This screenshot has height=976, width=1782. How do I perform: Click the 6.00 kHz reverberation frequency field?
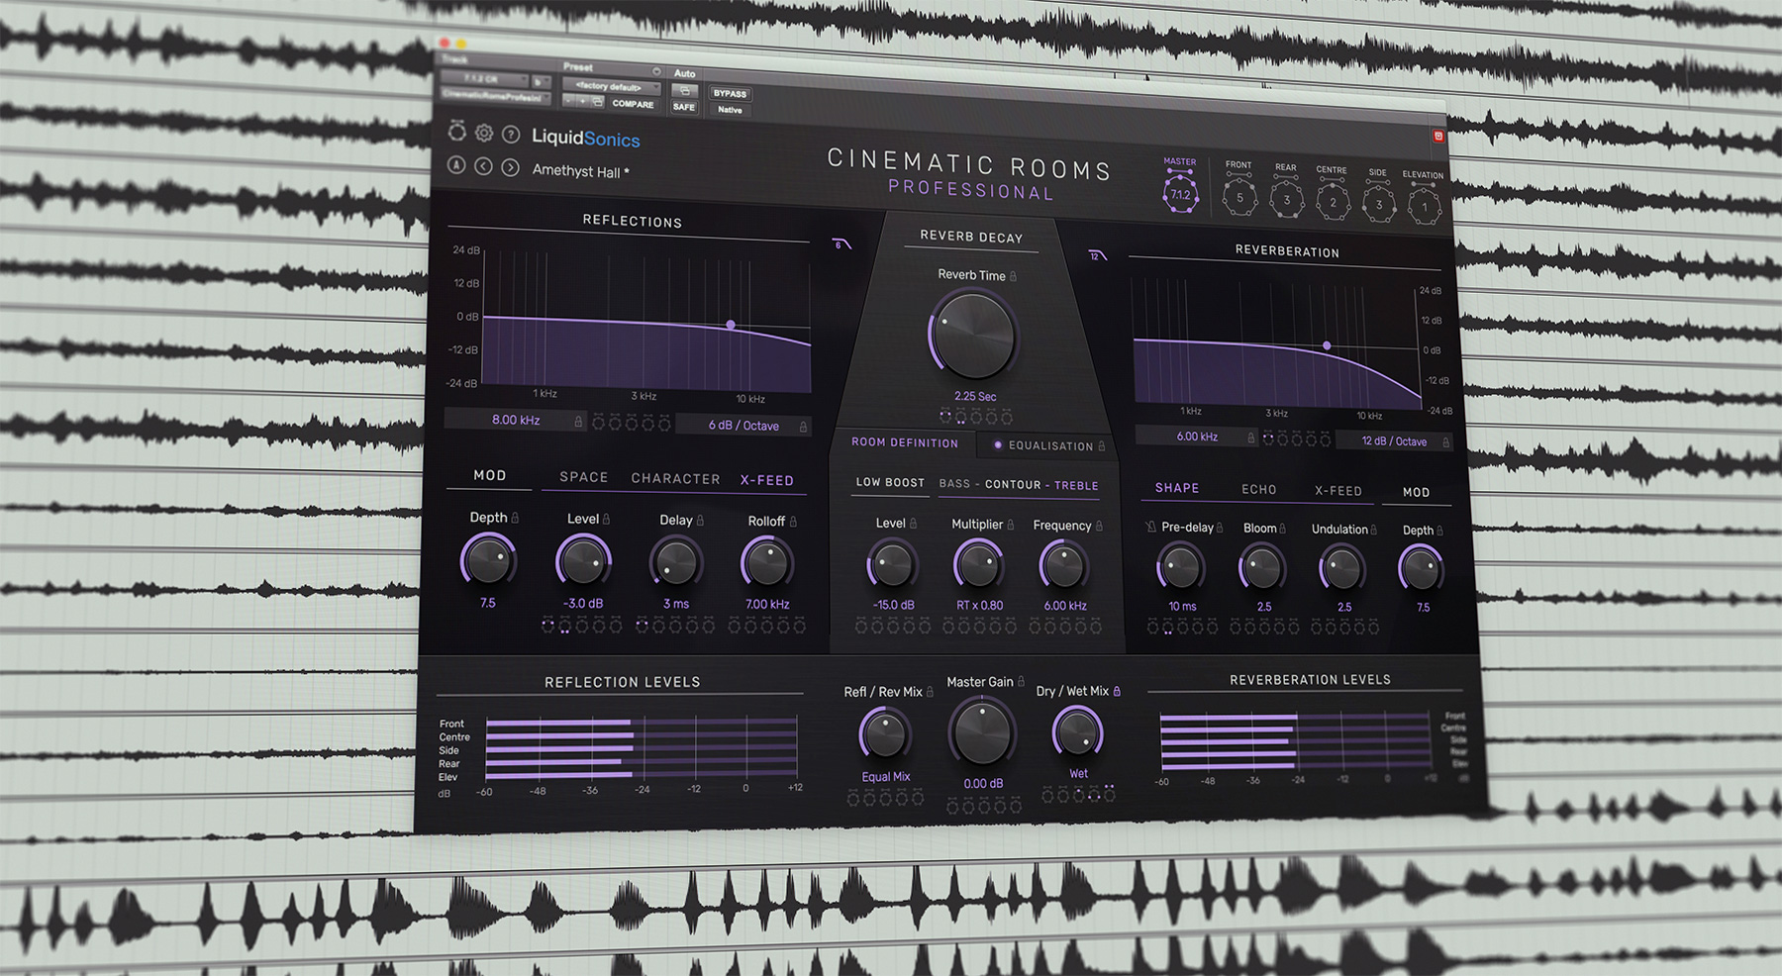pyautogui.click(x=1198, y=436)
